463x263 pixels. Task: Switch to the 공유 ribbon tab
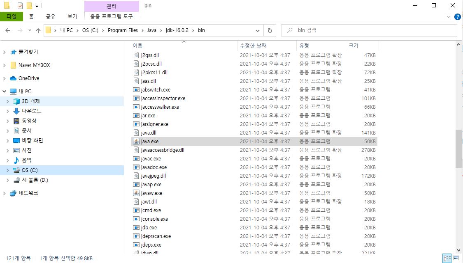pyautogui.click(x=51, y=16)
